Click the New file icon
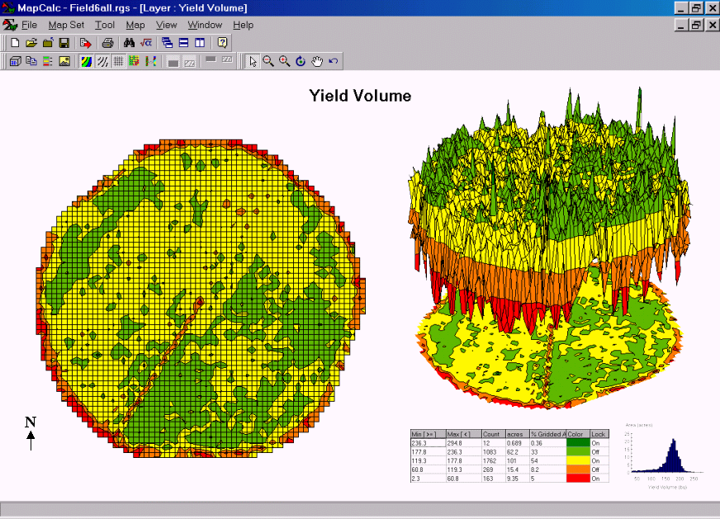 [x=14, y=42]
